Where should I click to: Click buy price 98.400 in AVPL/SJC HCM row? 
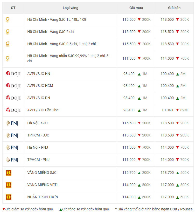coord(129,86)
